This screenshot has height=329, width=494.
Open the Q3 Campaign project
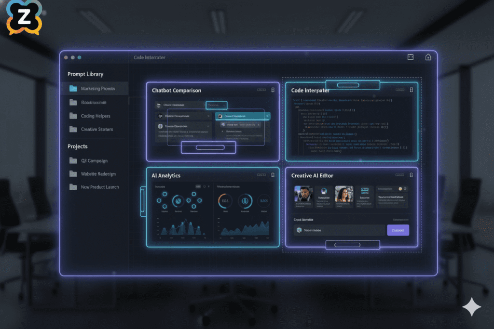(x=94, y=161)
